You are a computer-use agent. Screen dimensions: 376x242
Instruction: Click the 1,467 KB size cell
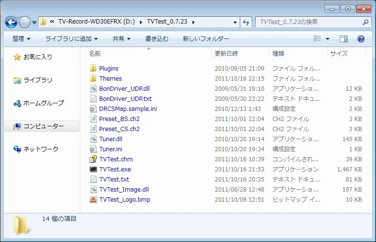tap(350, 169)
